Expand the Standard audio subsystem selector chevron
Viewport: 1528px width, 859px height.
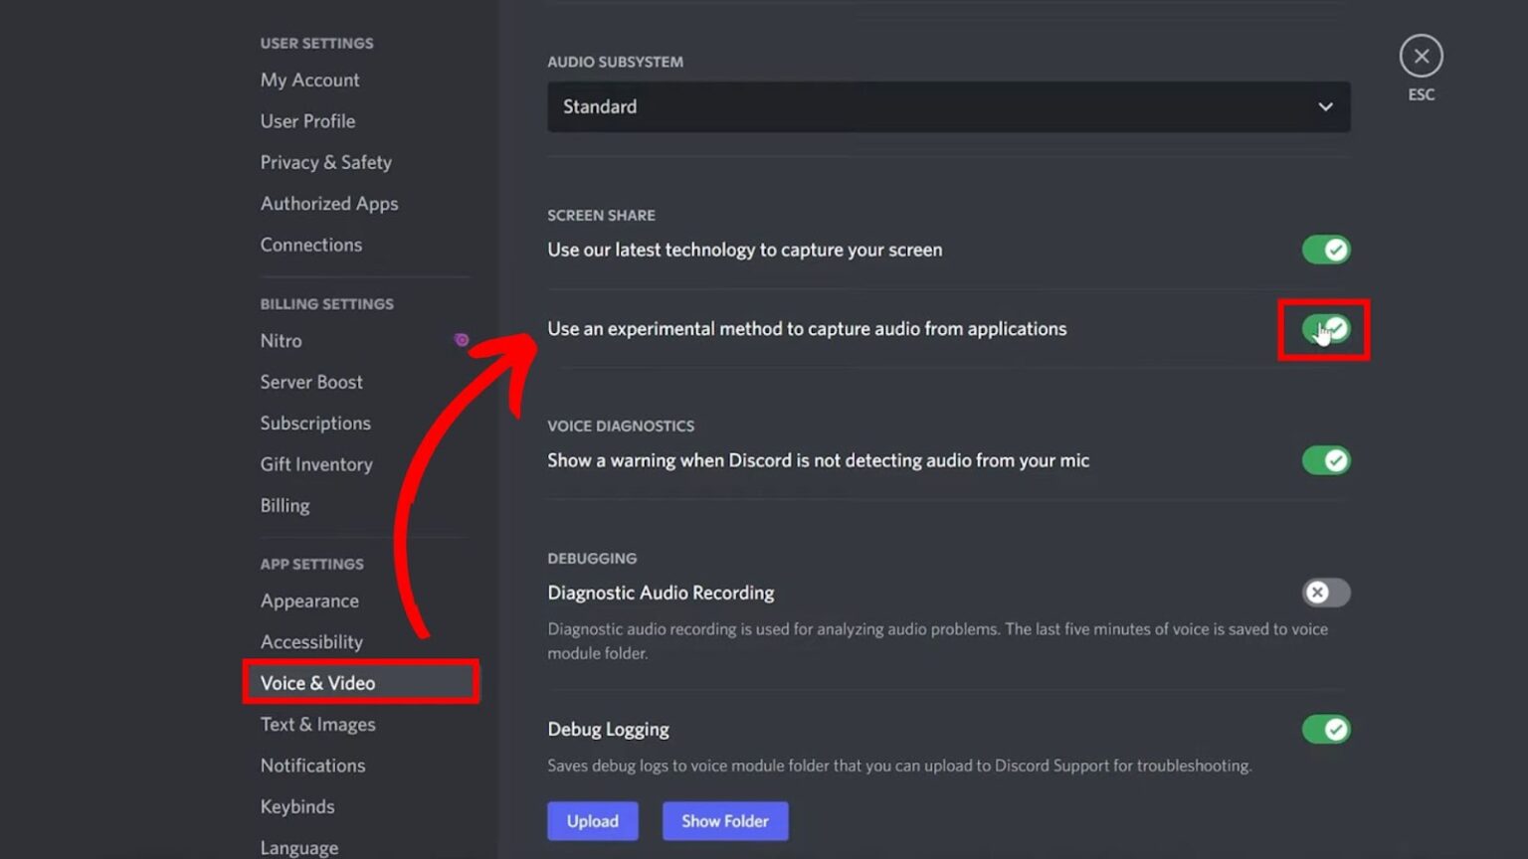[1325, 106]
